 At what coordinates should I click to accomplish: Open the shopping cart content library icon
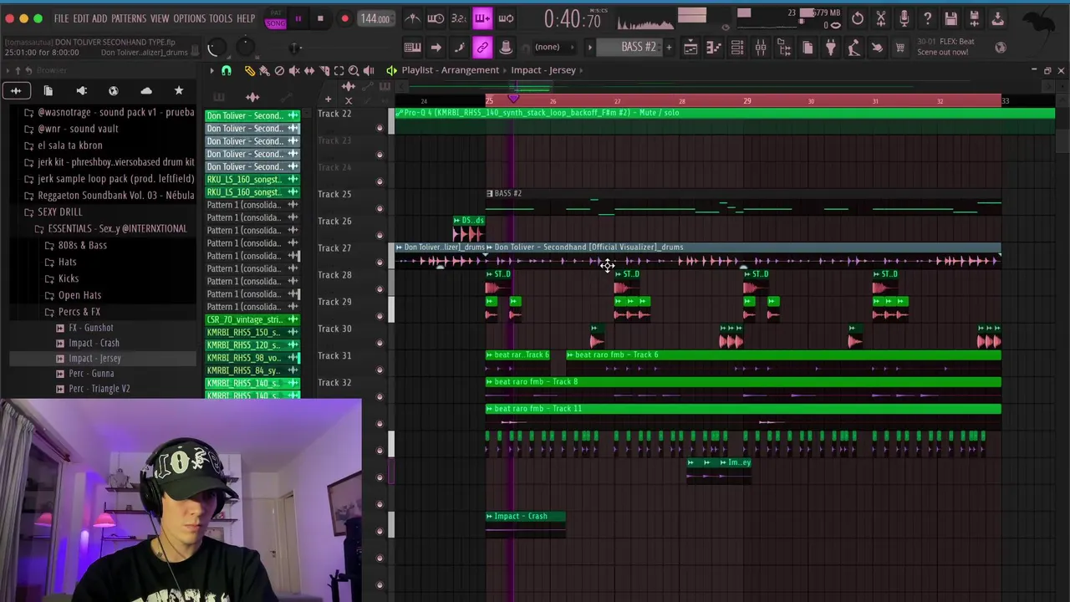900,48
